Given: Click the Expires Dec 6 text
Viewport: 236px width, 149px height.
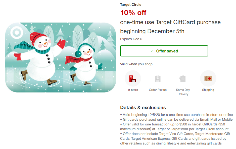Looking at the screenshot, I should [131, 39].
